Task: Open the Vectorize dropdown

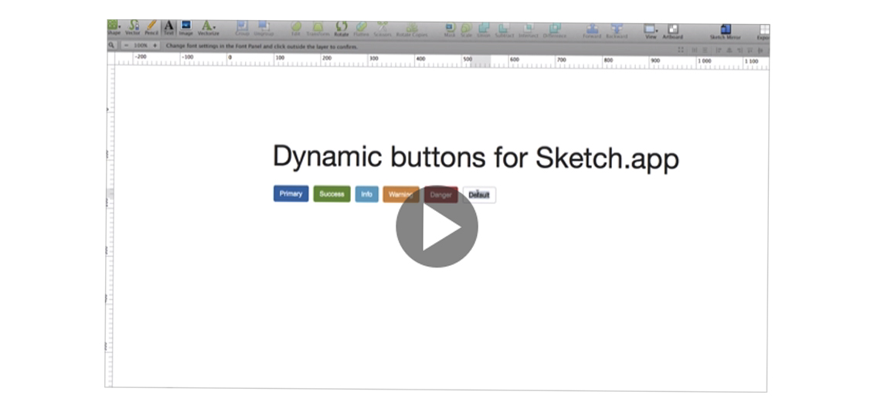Action: point(209,28)
